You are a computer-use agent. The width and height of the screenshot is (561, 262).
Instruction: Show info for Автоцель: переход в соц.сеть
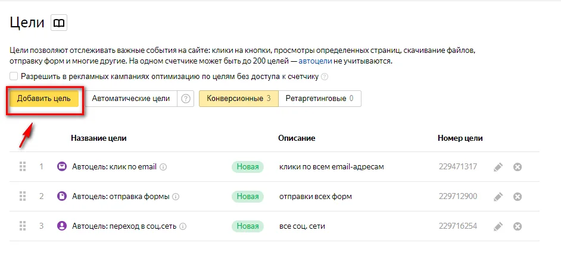coord(183,226)
